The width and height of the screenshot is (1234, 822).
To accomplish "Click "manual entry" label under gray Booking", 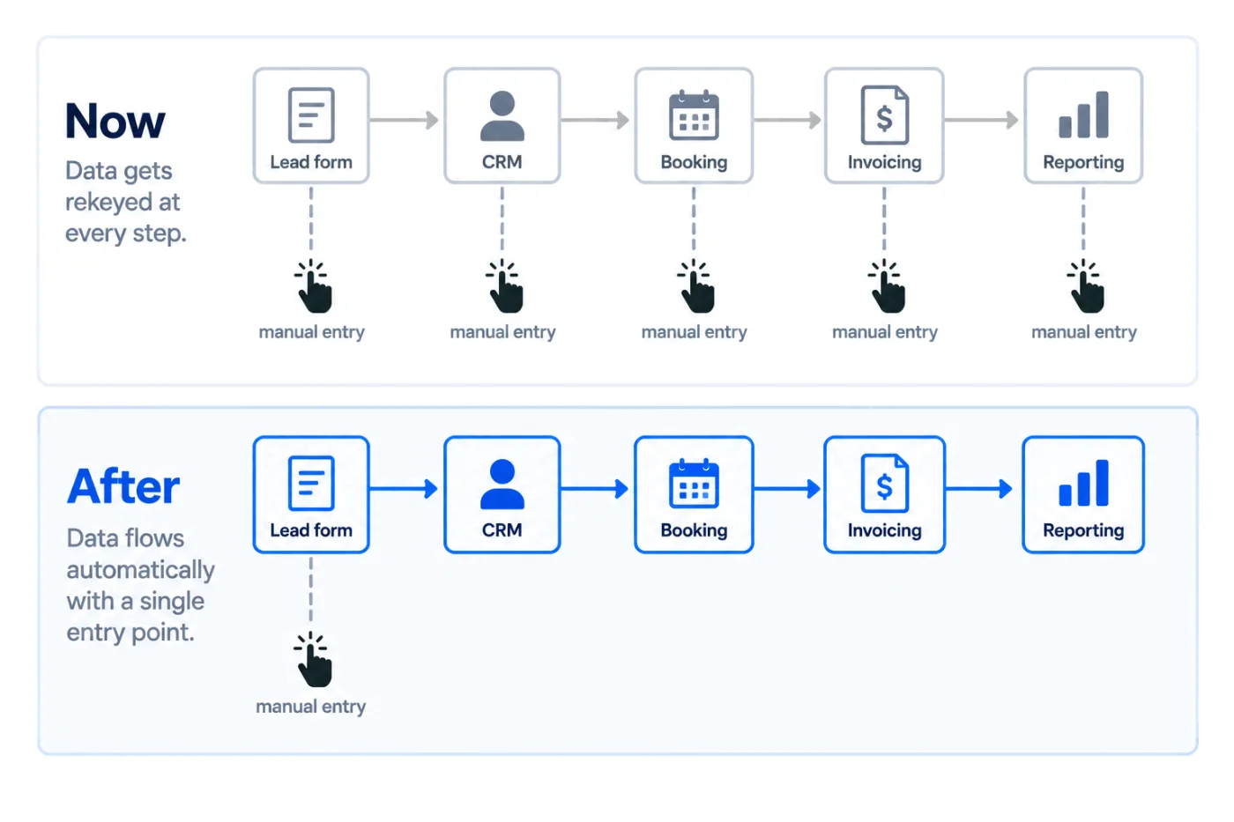I will [x=694, y=332].
